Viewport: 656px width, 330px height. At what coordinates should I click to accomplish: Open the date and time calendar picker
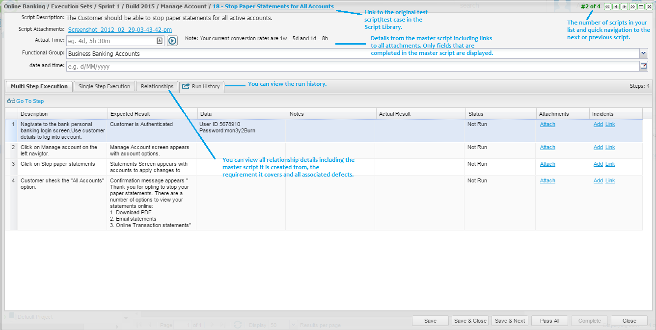tap(643, 66)
